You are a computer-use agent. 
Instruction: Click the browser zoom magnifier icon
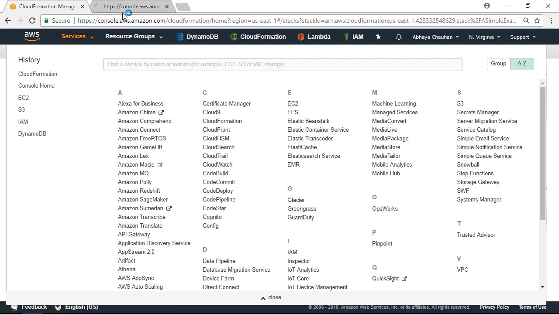point(526,20)
